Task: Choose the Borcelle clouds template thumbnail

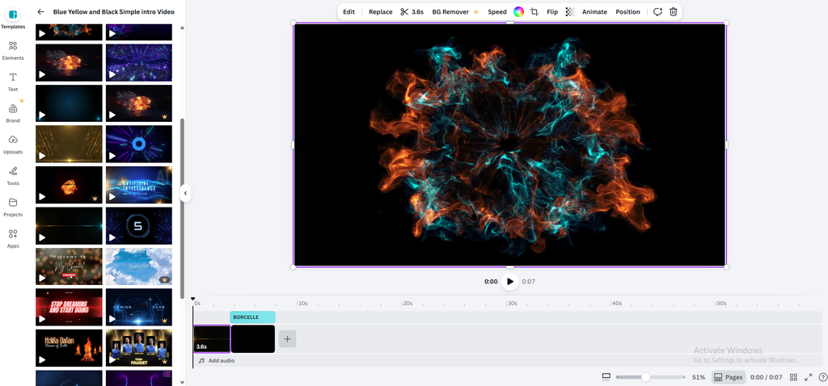Action: click(139, 266)
